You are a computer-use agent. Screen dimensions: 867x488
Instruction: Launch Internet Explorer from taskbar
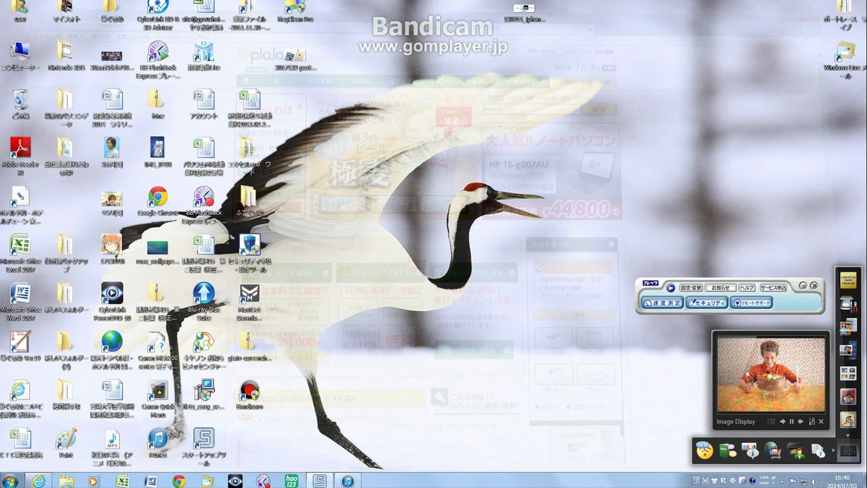(x=39, y=481)
